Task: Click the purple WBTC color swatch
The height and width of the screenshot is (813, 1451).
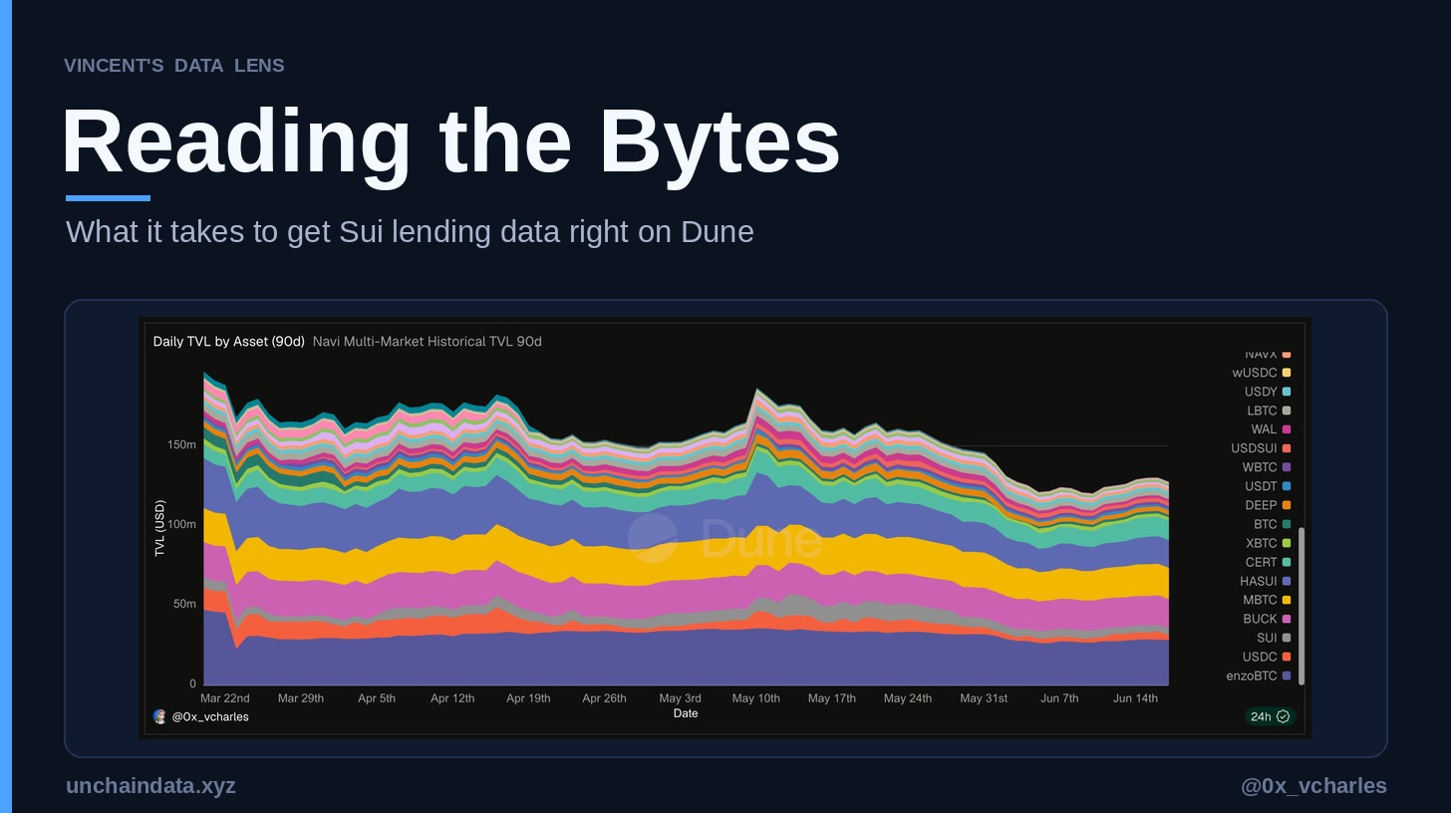Action: 1287,467
